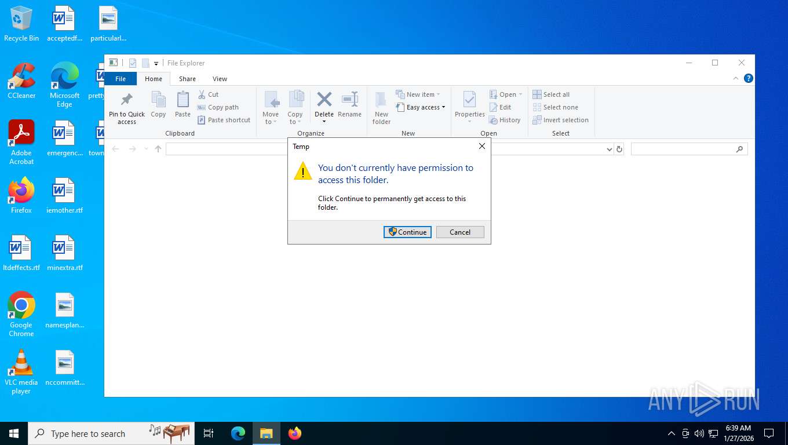Click quick access Properties checkmark icon
The image size is (788, 445).
[x=133, y=63]
